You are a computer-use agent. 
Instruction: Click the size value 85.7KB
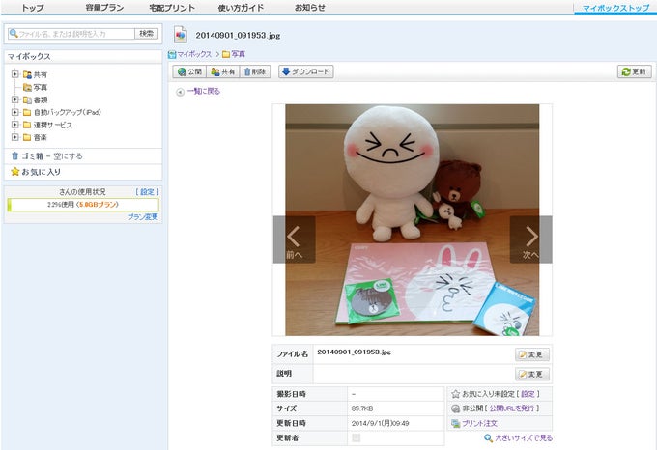click(362, 408)
